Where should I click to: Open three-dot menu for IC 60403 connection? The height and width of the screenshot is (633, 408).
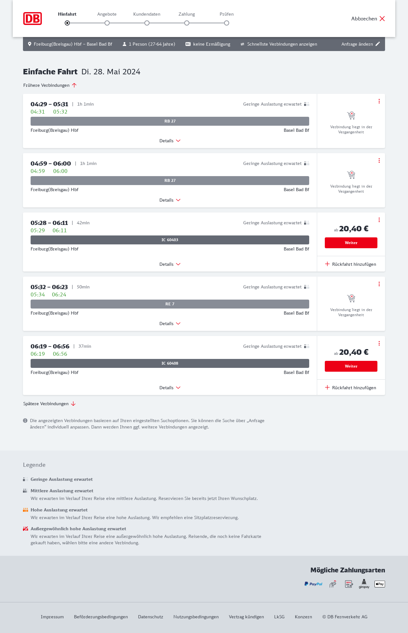379,220
